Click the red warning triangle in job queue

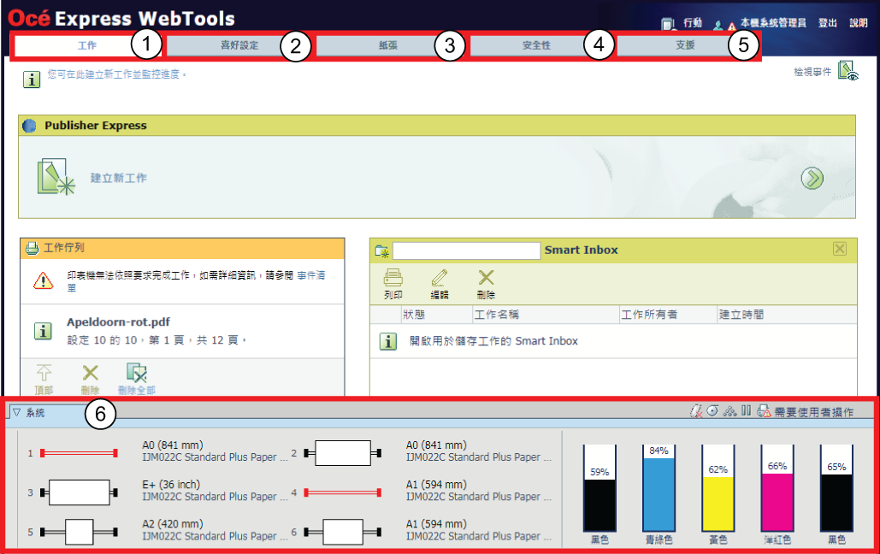tap(44, 280)
